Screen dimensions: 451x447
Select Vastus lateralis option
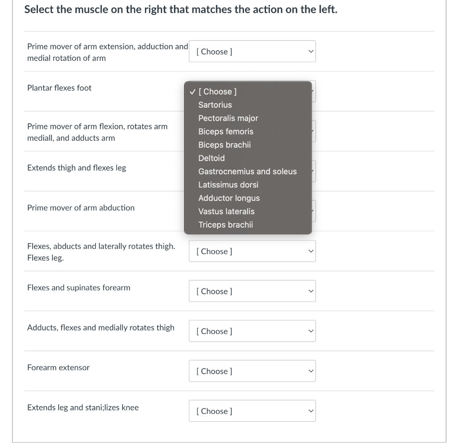226,211
